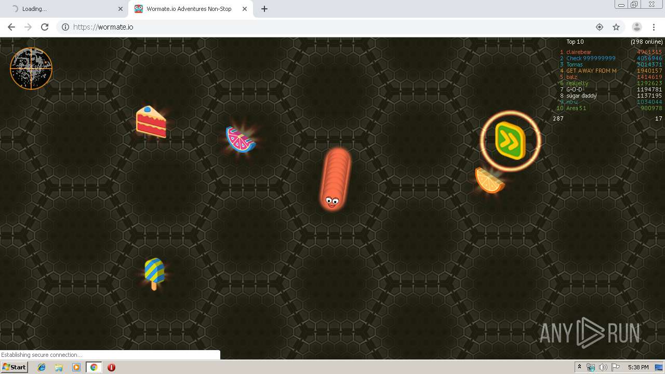Screen dimensions: 665x374
Task: Click leaderboard entry no u
Action: tap(572, 102)
